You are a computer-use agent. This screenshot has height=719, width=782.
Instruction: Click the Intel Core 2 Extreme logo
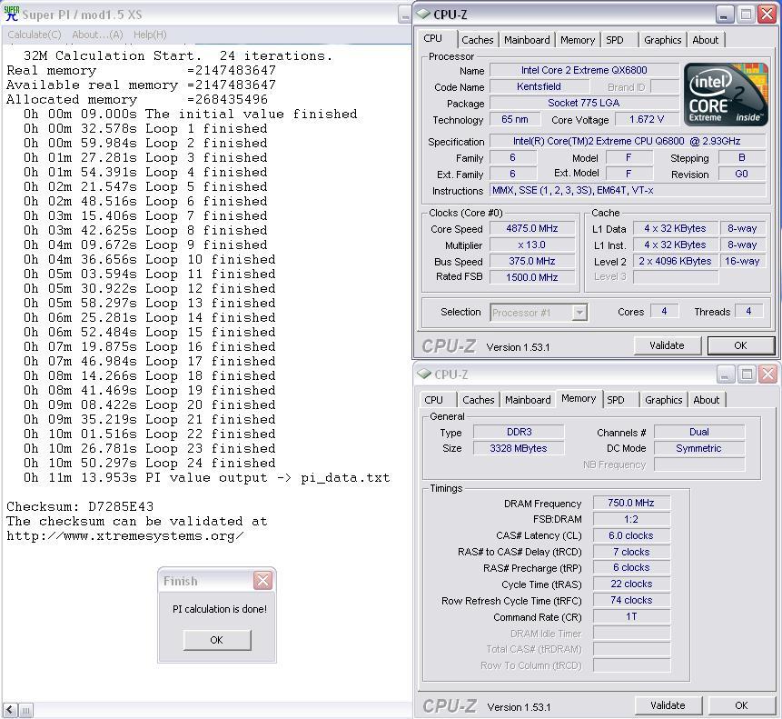click(725, 95)
